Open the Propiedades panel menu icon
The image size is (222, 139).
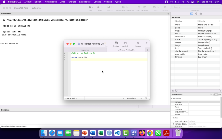(220, 94)
